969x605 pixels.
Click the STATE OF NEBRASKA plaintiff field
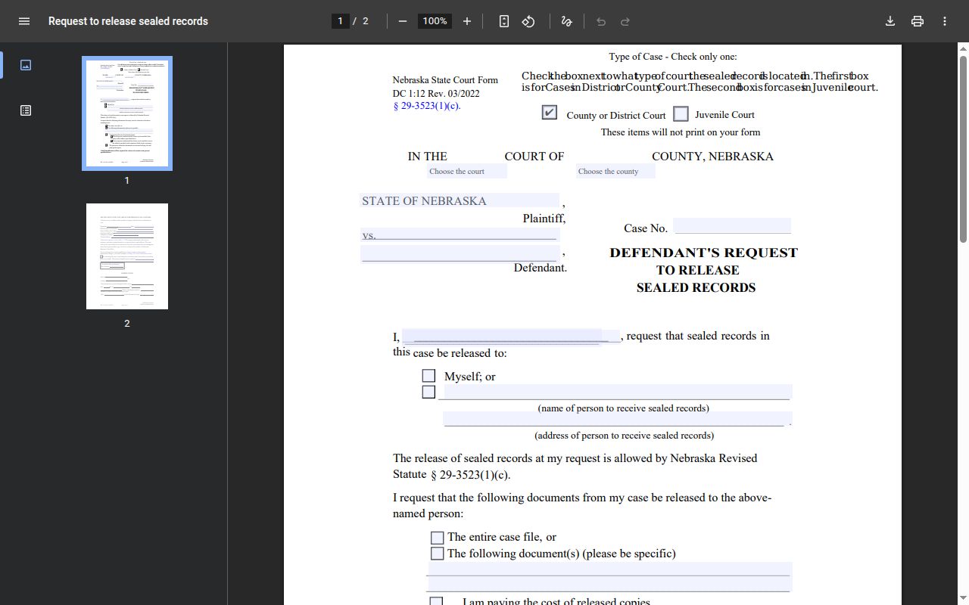pos(460,201)
